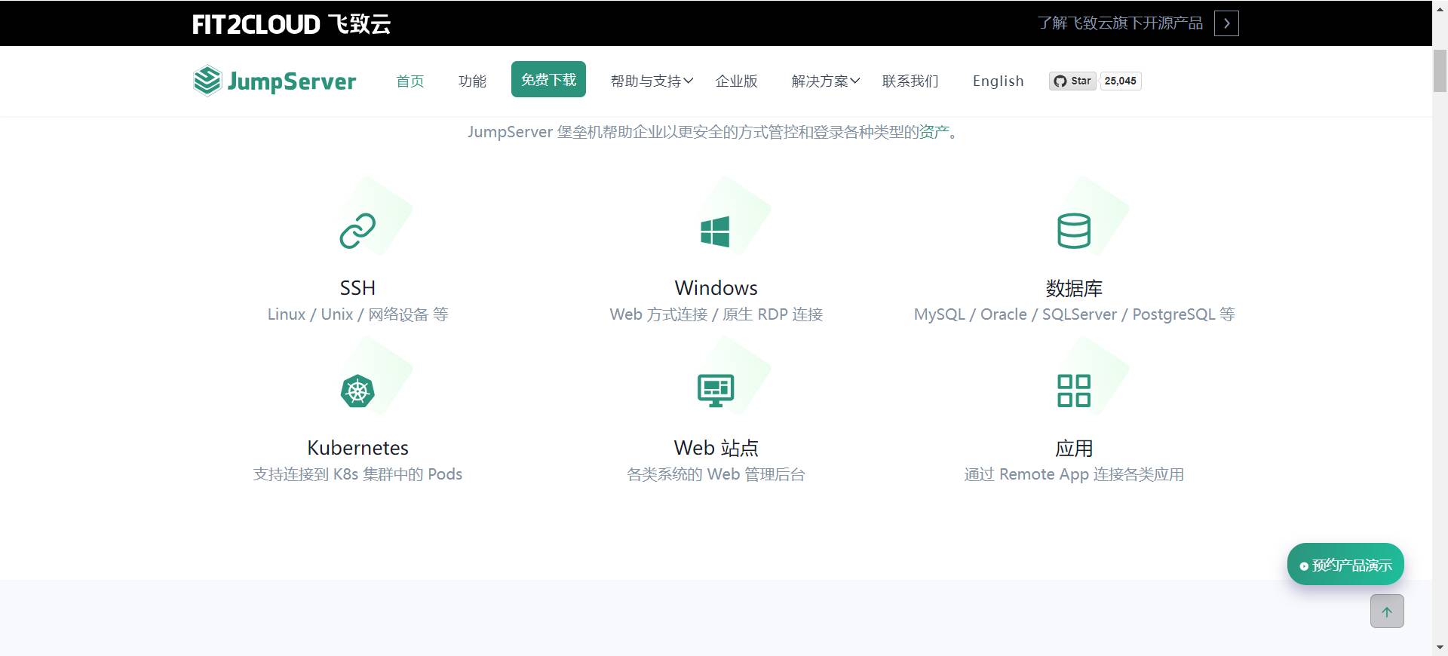Click the 预约产品演示 floating button
Screen dimensions: 1448x656
tap(1345, 564)
